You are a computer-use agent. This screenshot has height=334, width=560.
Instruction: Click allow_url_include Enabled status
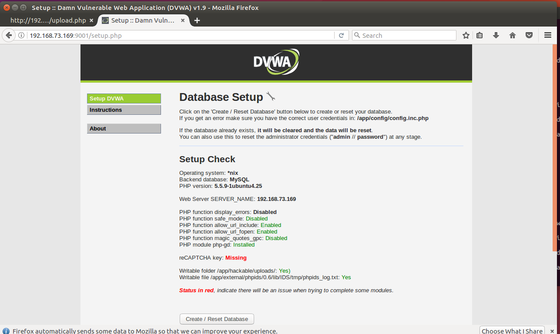pyautogui.click(x=271, y=225)
